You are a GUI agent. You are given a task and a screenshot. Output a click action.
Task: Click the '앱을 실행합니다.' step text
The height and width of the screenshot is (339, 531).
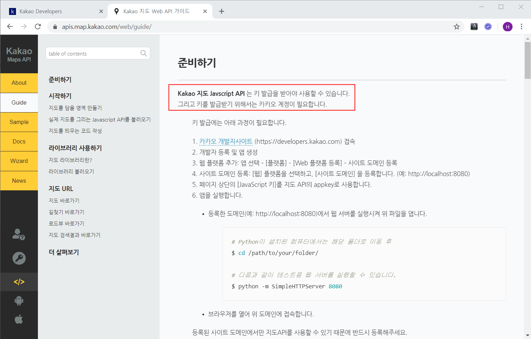(x=221, y=195)
